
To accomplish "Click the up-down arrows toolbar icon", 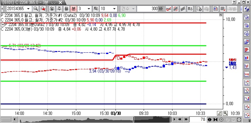I will click(190, 8).
